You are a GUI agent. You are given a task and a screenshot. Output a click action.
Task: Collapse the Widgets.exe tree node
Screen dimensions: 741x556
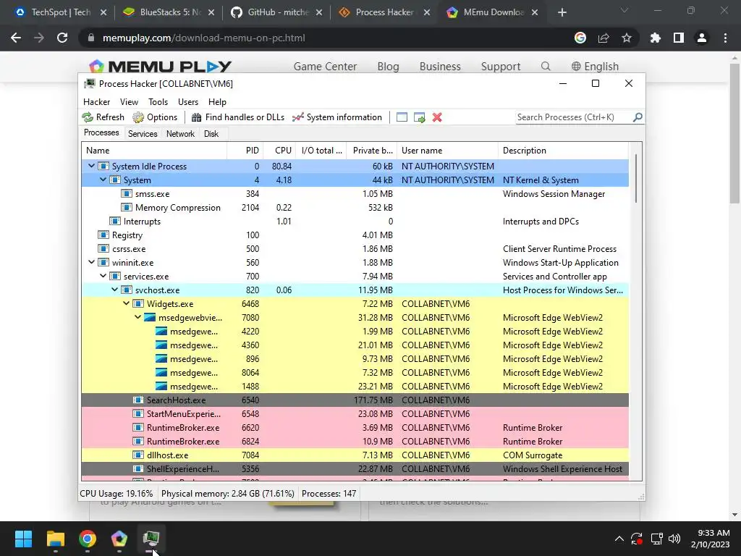point(126,303)
